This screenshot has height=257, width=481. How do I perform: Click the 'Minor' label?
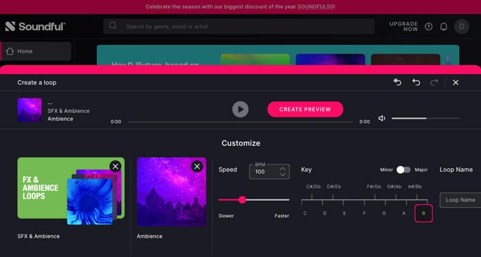tap(386, 170)
